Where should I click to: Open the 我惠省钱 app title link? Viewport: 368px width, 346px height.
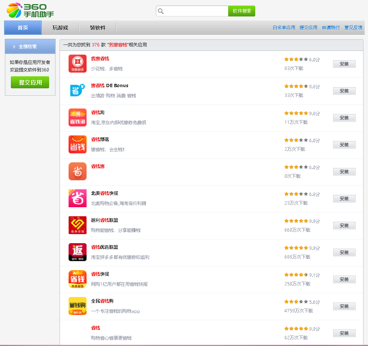(x=100, y=59)
